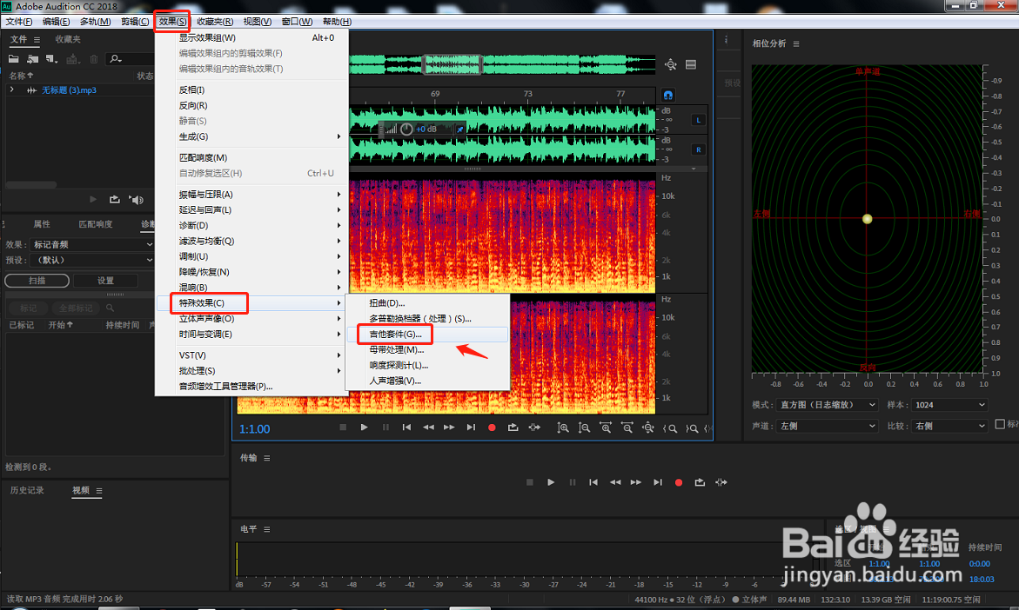Click the Files panel search field

click(x=130, y=59)
